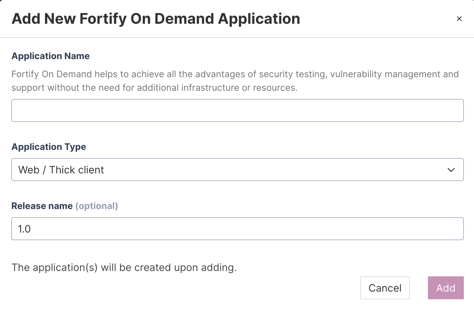
Task: Click the "Application Name" field label
Action: click(51, 56)
